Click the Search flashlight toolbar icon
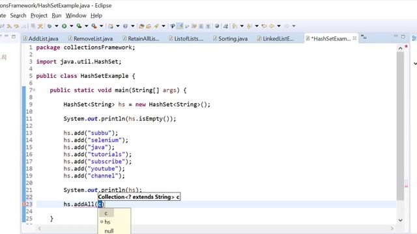417x234 pixels. 156,26
